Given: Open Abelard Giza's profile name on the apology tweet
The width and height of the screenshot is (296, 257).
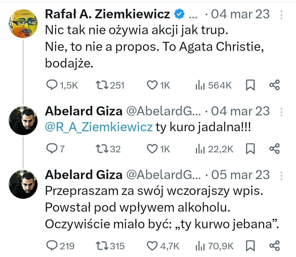Looking at the screenshot, I should (84, 175).
